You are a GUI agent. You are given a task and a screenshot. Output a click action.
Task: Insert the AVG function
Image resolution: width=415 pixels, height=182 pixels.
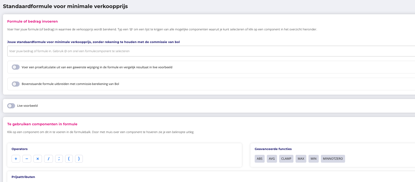(x=272, y=159)
